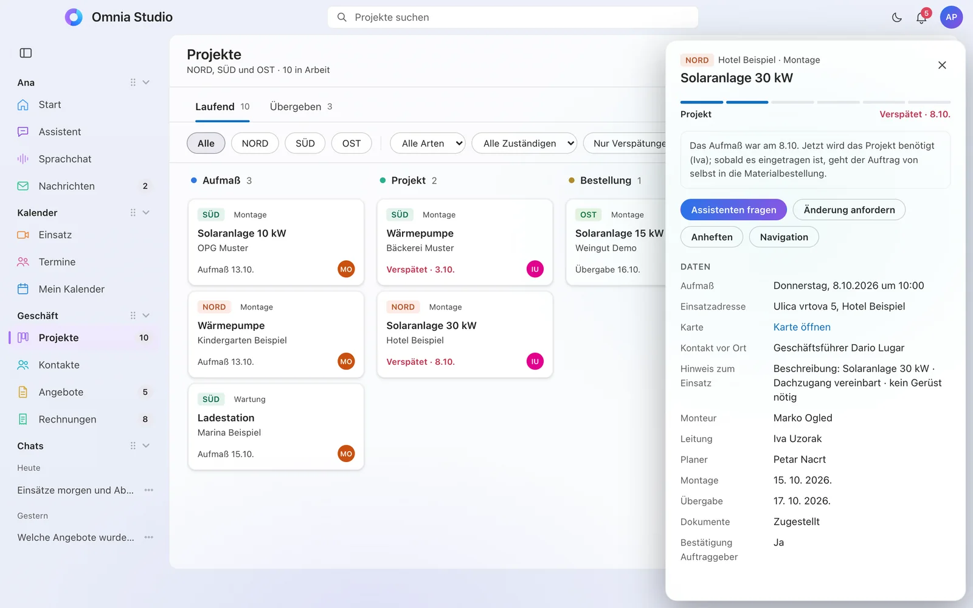The width and height of the screenshot is (973, 608).
Task: Click the Projekte suchen search field
Action: click(x=513, y=17)
